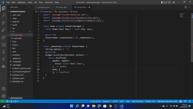
Task: Open the Accounts menu icon
Action: point(4,89)
